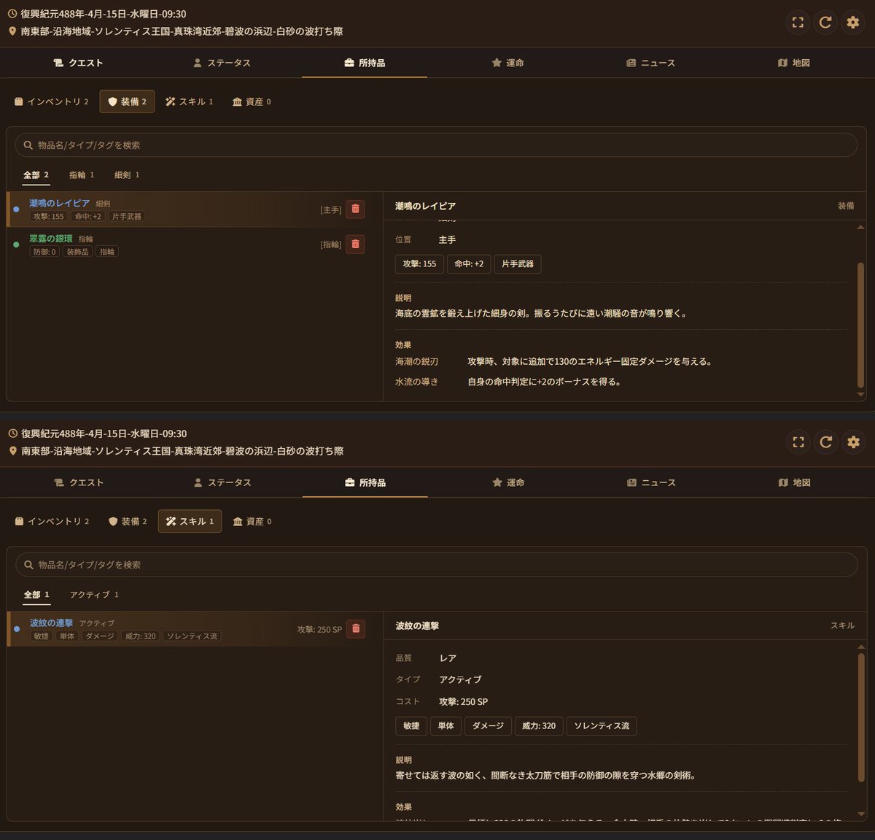
Task: Select 潮鳴のレイピア in the equipment list
Action: point(194,209)
